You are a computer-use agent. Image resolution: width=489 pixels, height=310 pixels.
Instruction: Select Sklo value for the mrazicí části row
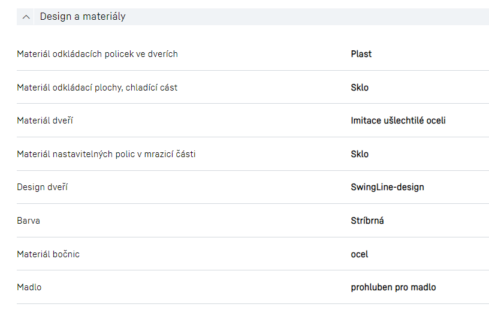360,154
